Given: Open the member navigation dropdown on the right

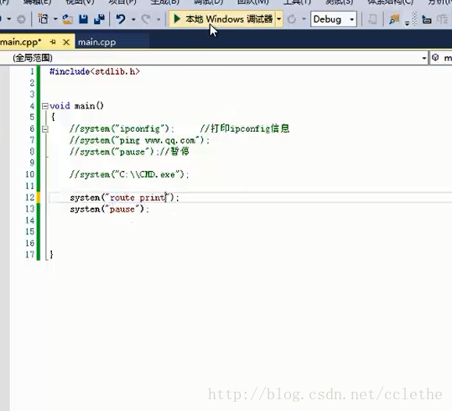Looking at the screenshot, I should 441,58.
